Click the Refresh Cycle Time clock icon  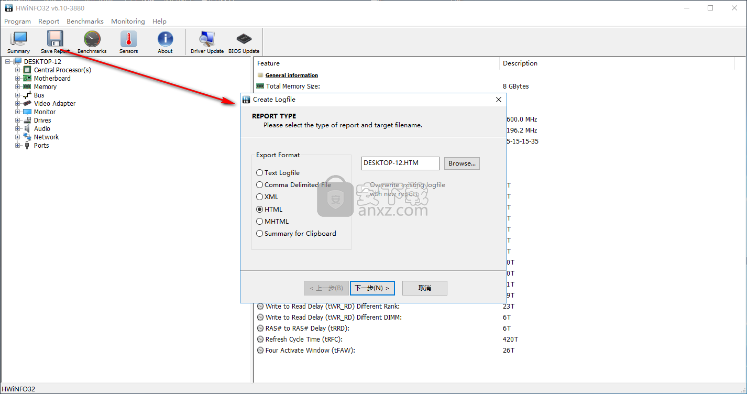click(x=260, y=339)
